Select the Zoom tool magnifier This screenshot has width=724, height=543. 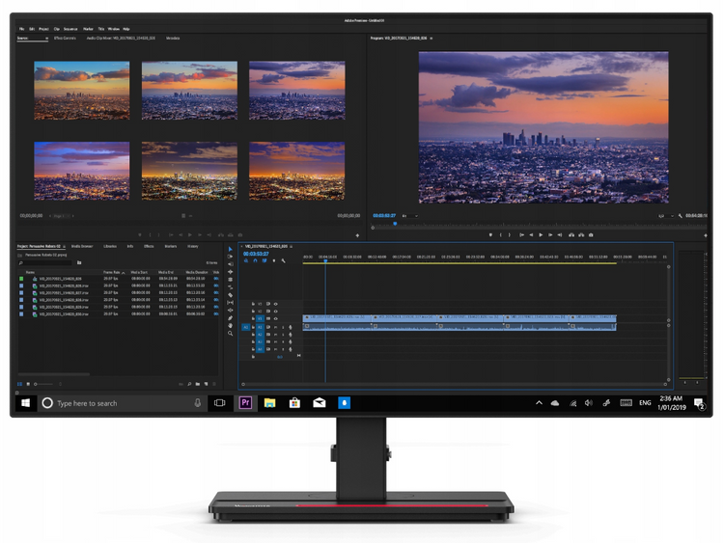[x=230, y=333]
